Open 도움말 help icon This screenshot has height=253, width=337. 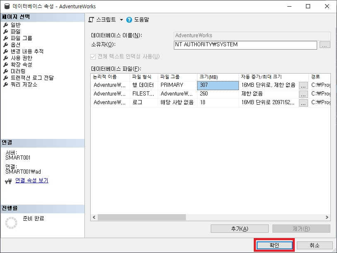point(129,20)
